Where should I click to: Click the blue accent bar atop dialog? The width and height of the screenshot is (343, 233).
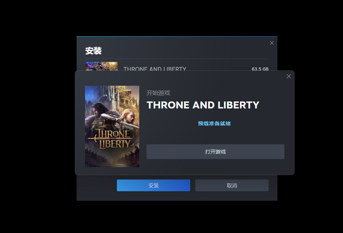click(x=177, y=36)
